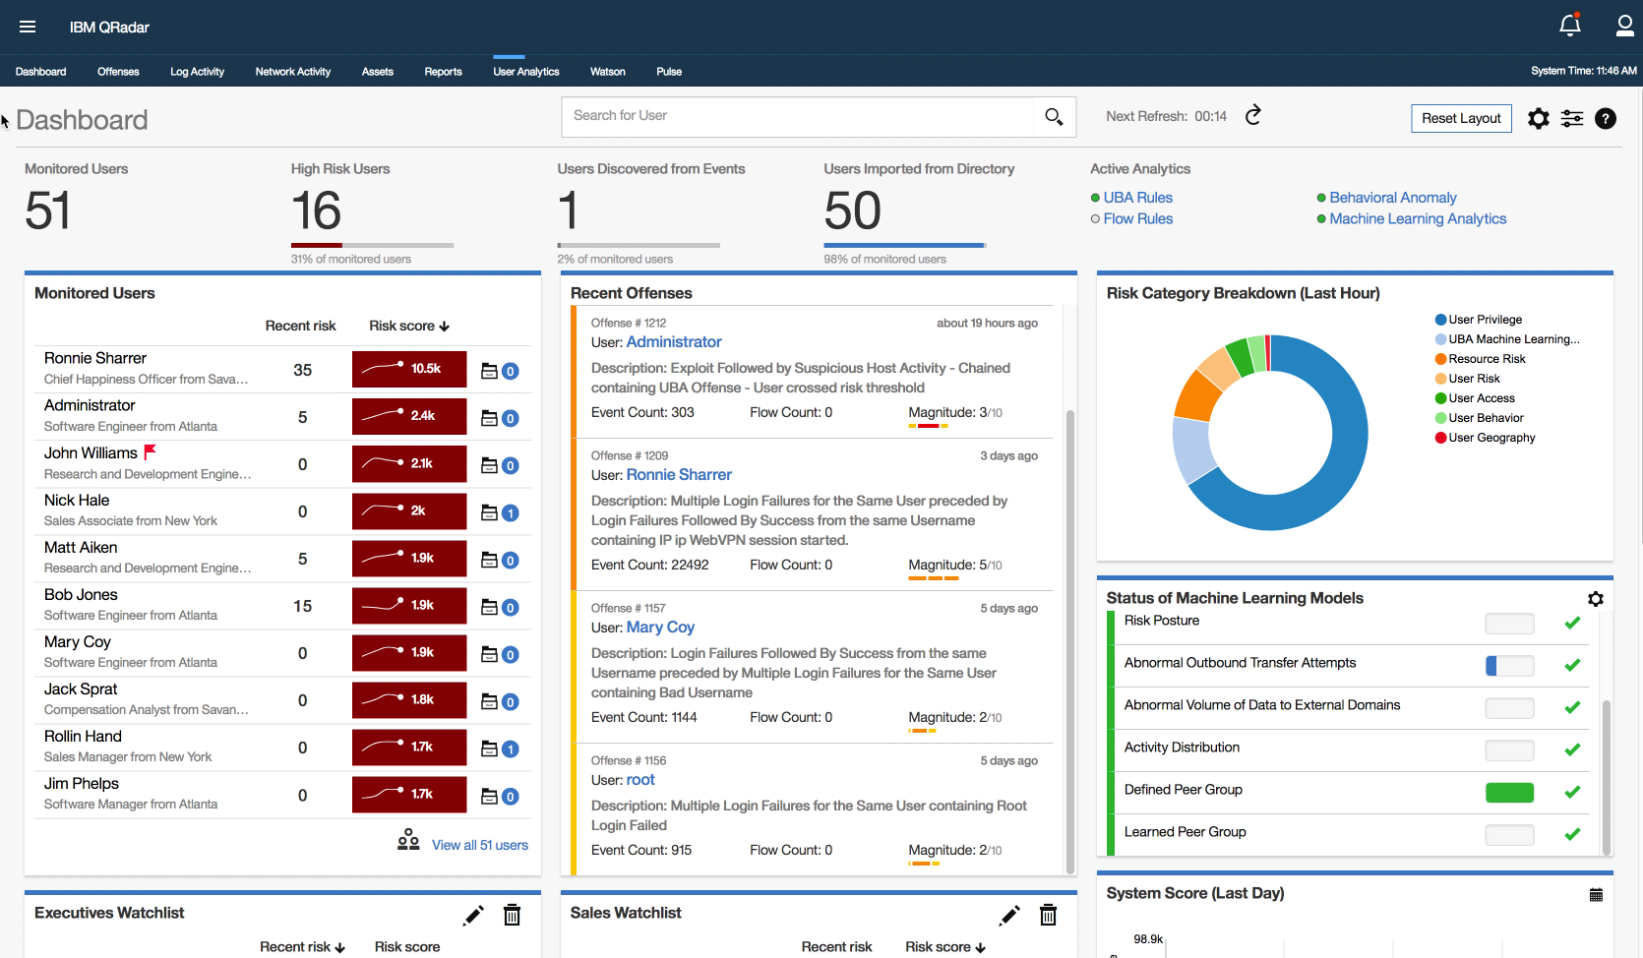Open the hamburger navigation menu

click(28, 27)
